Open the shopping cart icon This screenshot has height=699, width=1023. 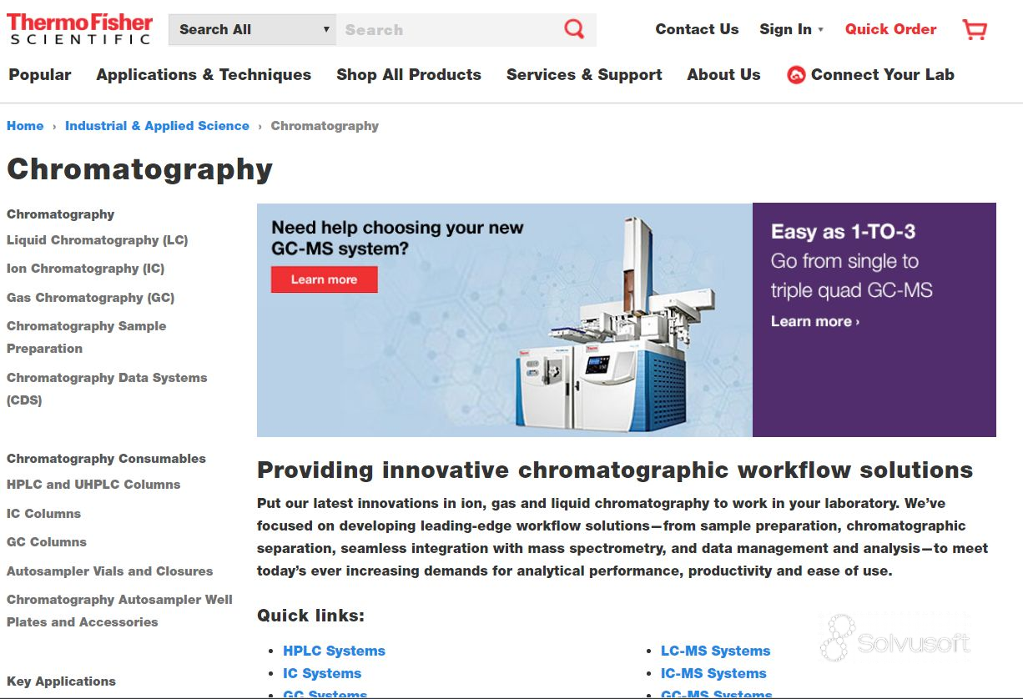coord(974,29)
